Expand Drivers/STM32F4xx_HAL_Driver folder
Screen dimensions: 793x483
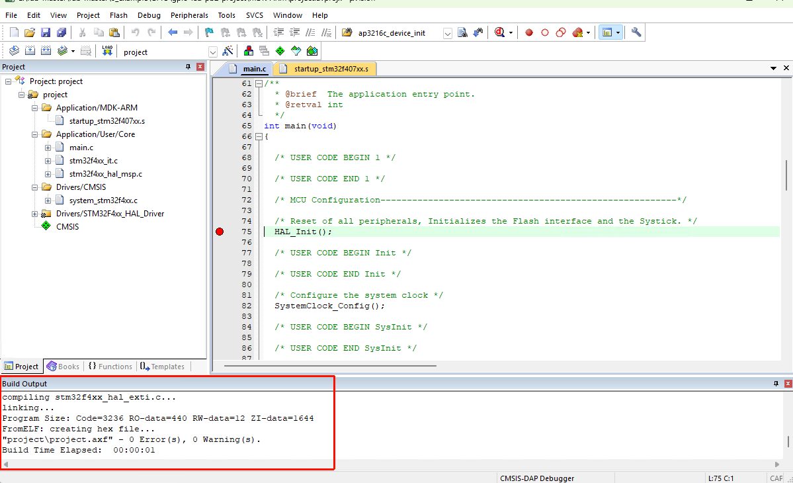click(35, 214)
